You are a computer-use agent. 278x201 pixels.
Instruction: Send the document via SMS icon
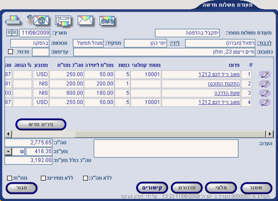coord(107,21)
